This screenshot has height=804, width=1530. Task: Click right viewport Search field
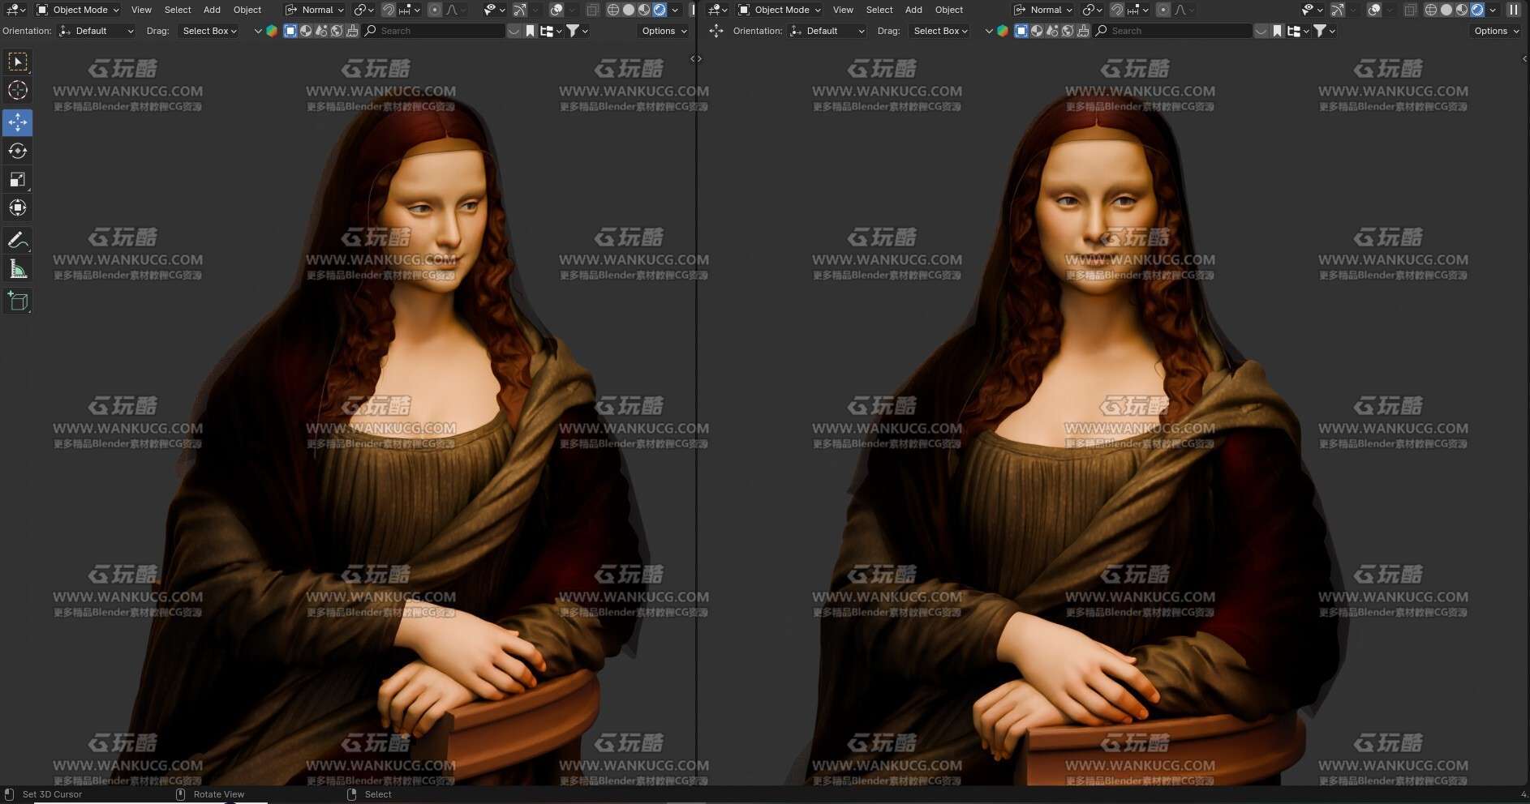tap(1172, 31)
